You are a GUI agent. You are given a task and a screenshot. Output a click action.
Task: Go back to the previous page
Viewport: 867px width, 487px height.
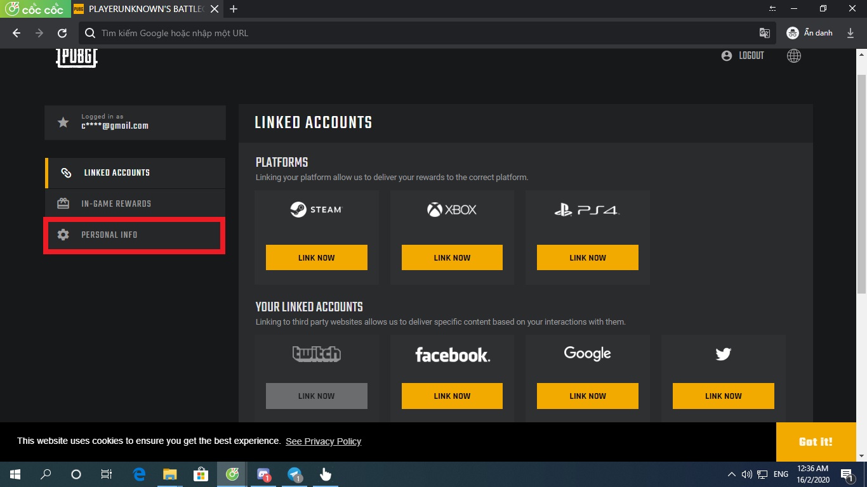click(x=17, y=33)
